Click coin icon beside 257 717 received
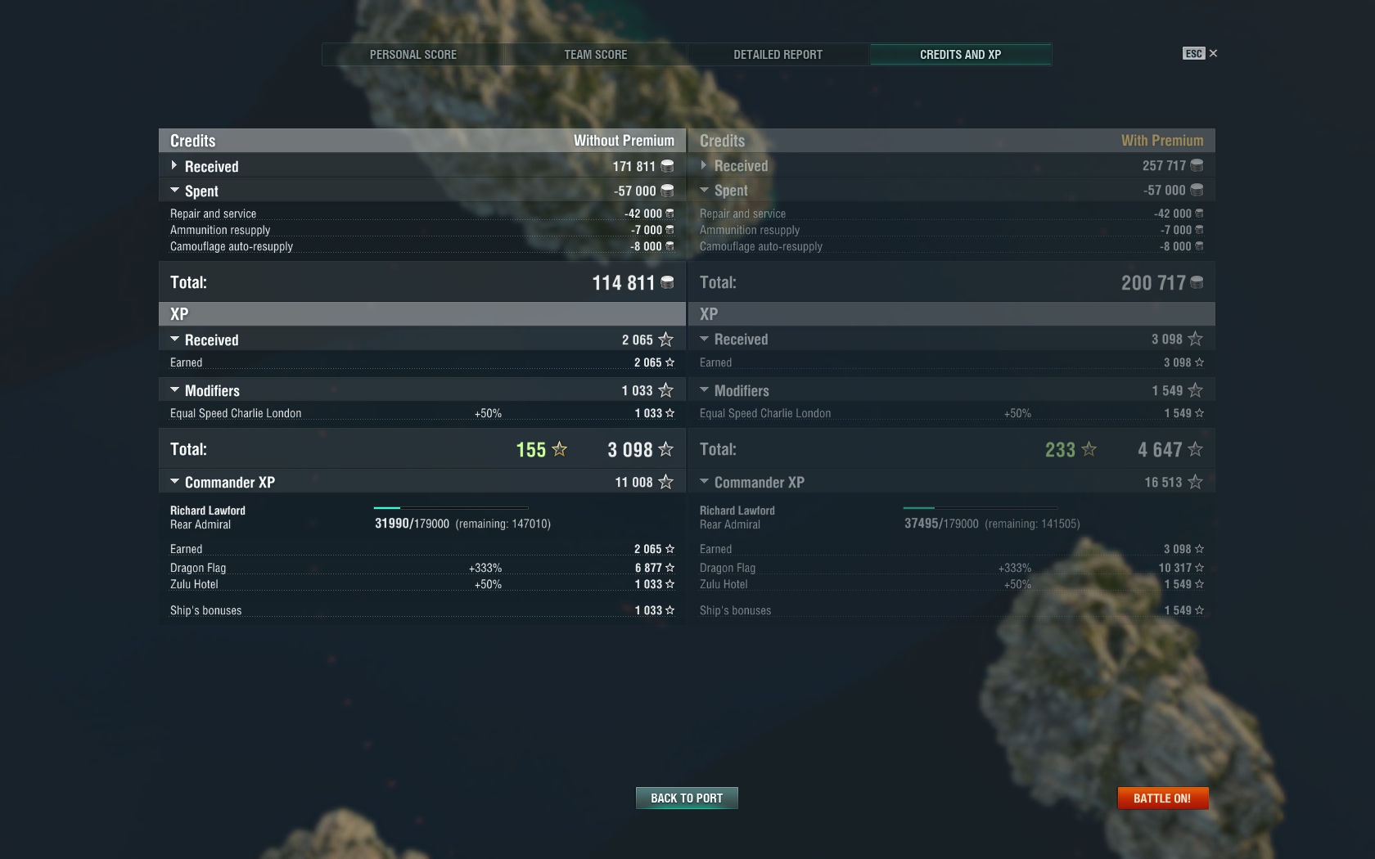The width and height of the screenshot is (1375, 859). pyautogui.click(x=1197, y=165)
